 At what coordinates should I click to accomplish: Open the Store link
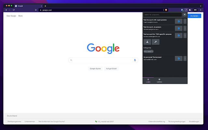coord(20,16)
